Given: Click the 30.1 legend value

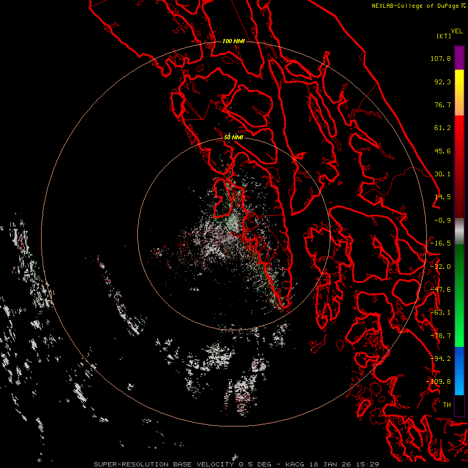Looking at the screenshot, I should [x=443, y=174].
